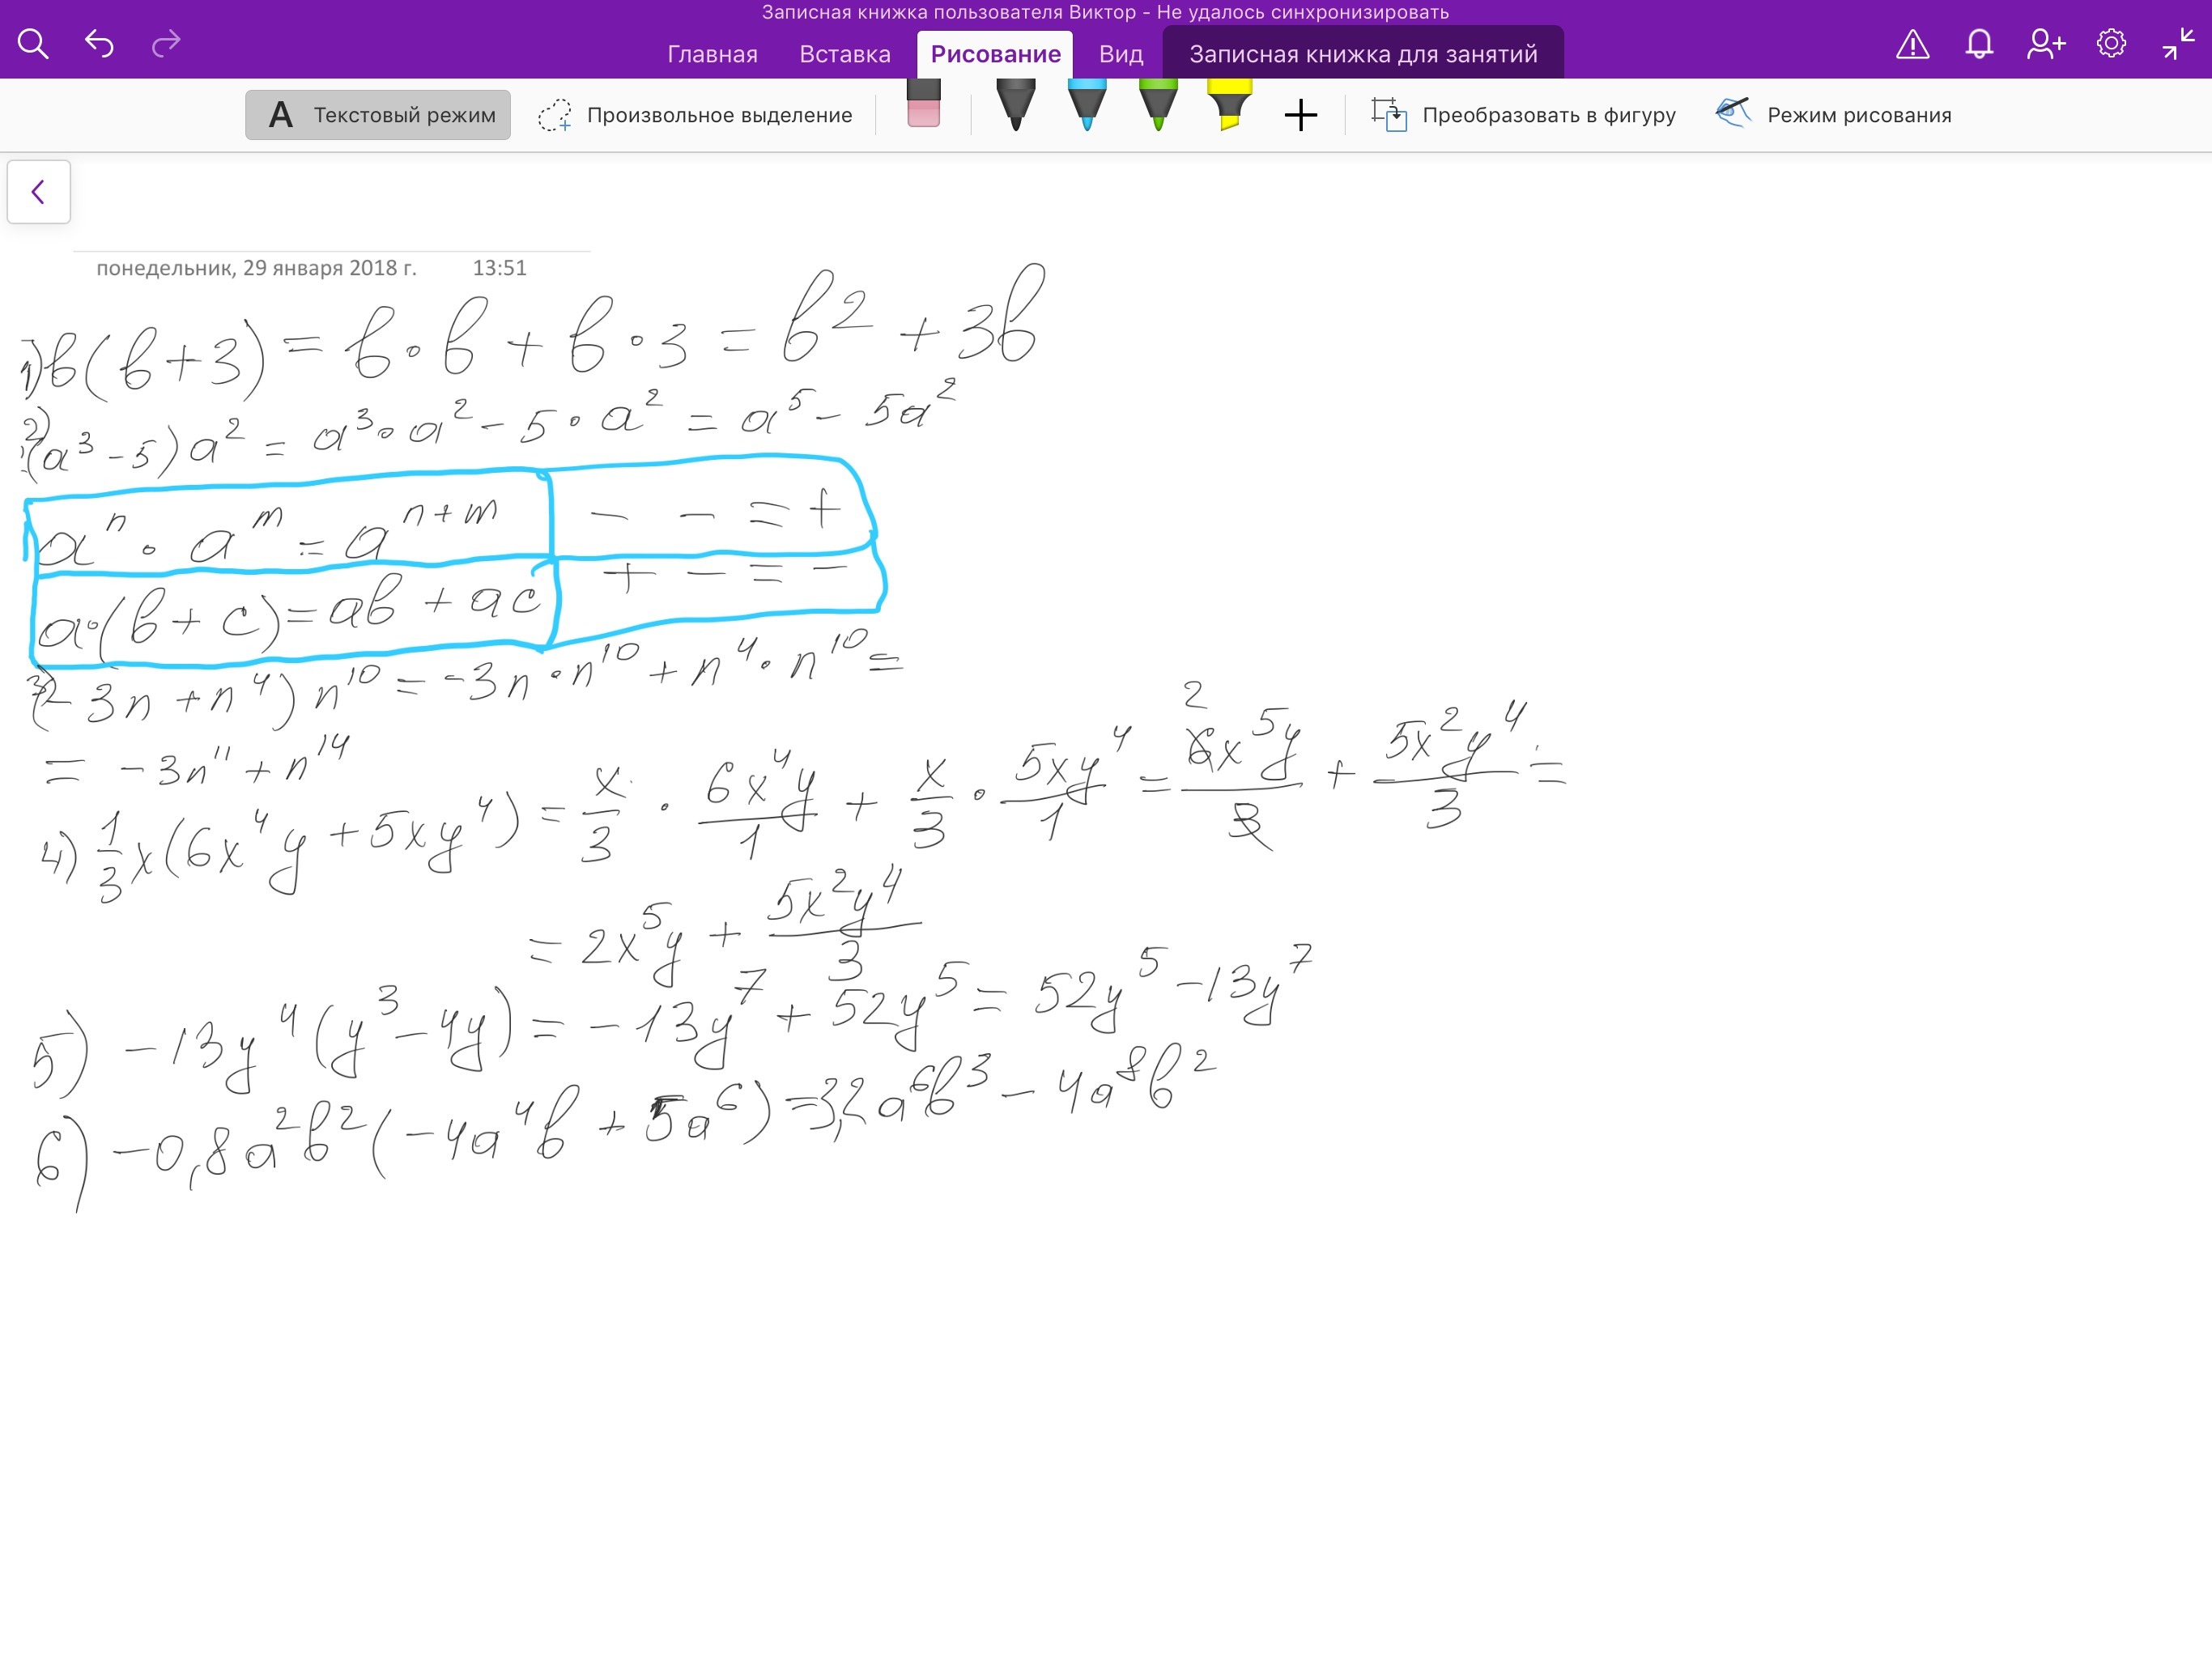Select the black pen
Image resolution: width=2212 pixels, height=1658 pixels.
1015,105
